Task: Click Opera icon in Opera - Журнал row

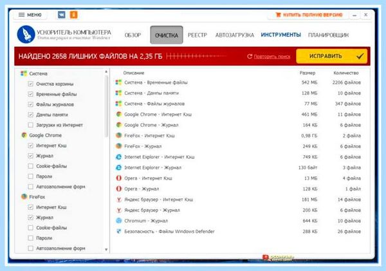Action: coord(118,189)
